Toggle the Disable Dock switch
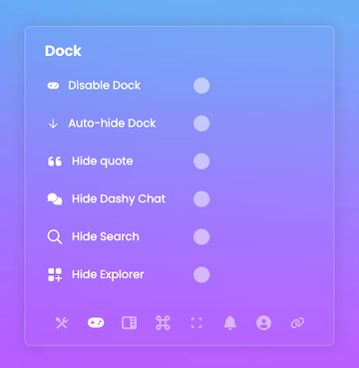Viewport: 359px width, 368px height. pyautogui.click(x=201, y=86)
